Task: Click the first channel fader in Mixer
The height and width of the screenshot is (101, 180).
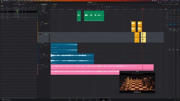Action: (x=170, y=50)
